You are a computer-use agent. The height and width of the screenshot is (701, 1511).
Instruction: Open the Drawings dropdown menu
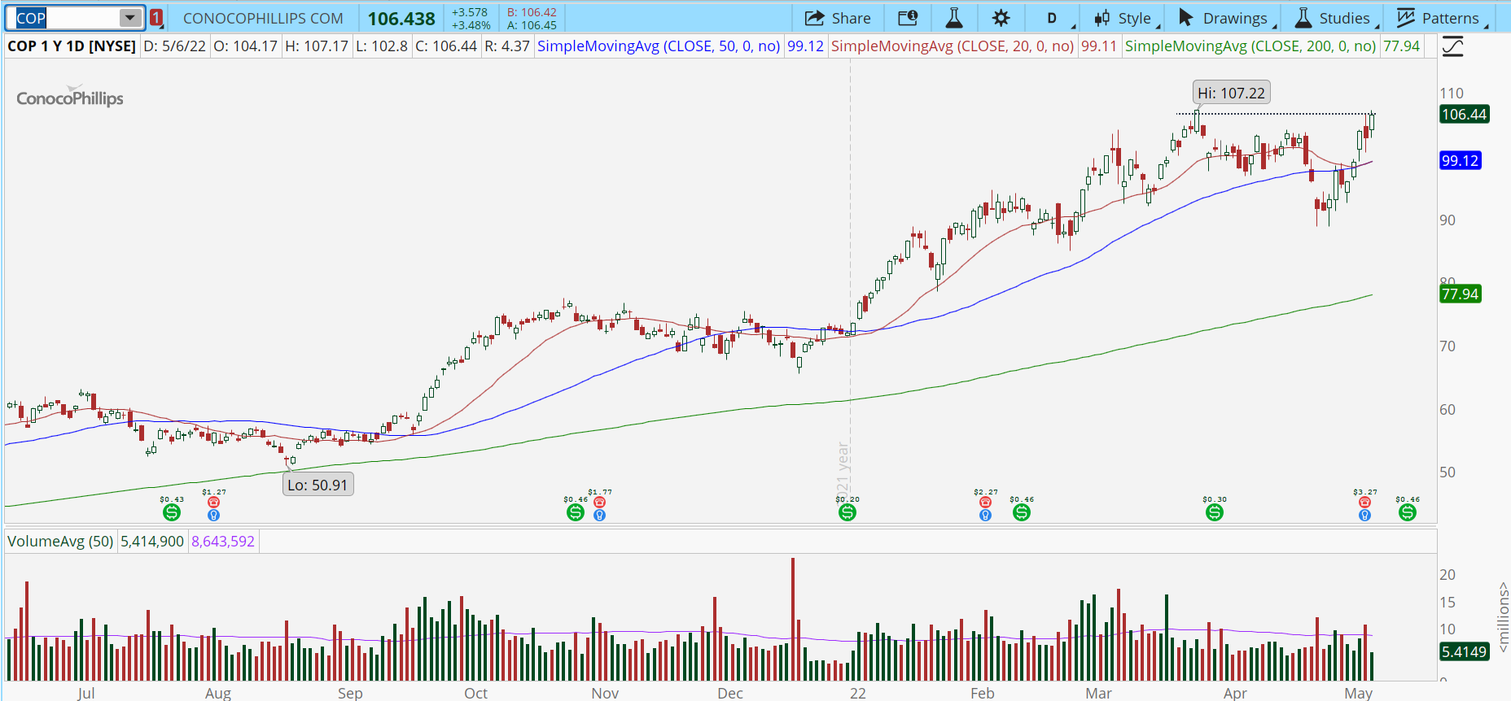pyautogui.click(x=1226, y=18)
